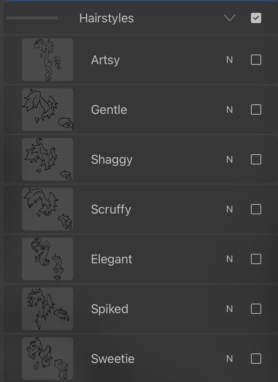Check the Shaggy layer visibility box
278x382 pixels.
(256, 159)
